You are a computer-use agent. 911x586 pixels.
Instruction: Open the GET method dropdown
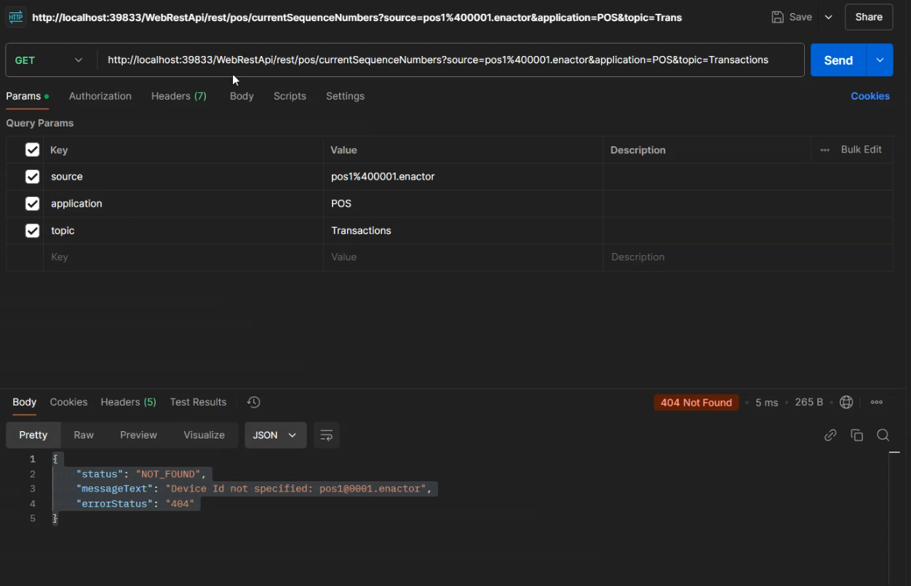[49, 60]
